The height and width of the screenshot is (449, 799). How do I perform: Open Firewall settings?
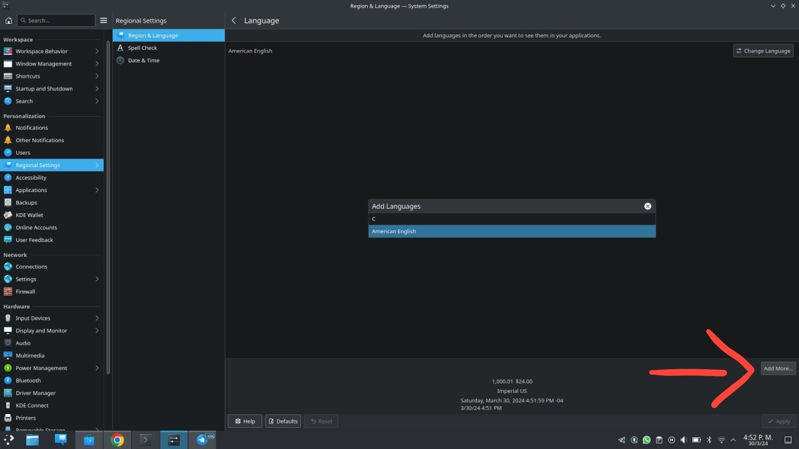coord(52,292)
